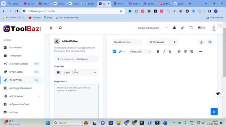
Task: Toggle dark mode moon icon
Action: 183,28
